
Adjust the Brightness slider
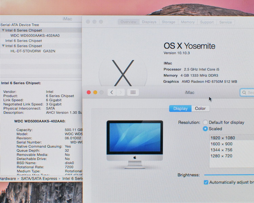pyautogui.click(x=229, y=175)
